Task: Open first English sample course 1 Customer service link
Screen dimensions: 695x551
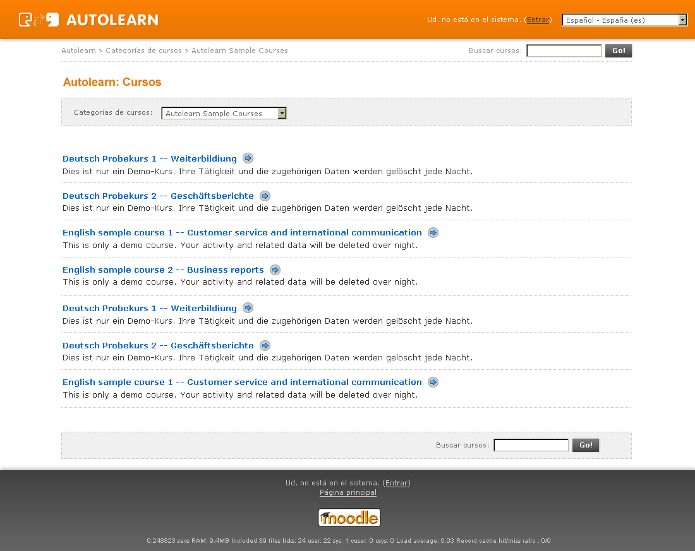Action: tap(242, 232)
